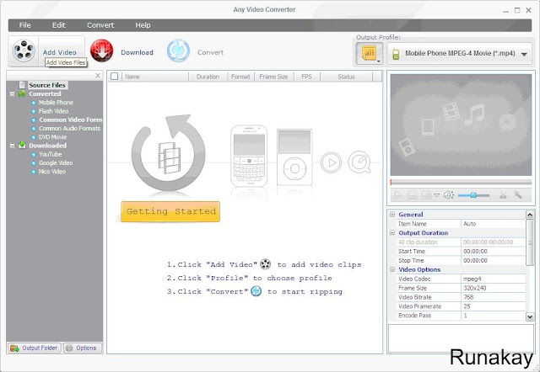Viewport: 540px width, 372px height.
Task: Collapse the Output Duration property group
Action: pyautogui.click(x=391, y=232)
